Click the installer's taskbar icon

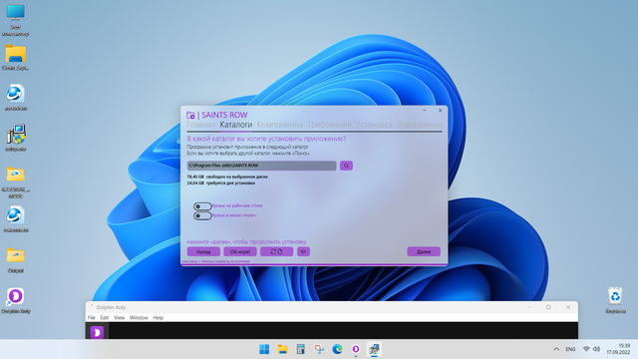374,349
